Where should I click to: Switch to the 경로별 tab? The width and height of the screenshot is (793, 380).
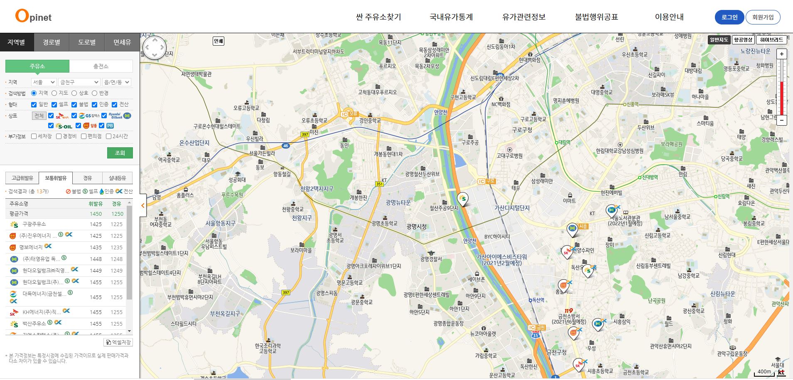[x=52, y=42]
